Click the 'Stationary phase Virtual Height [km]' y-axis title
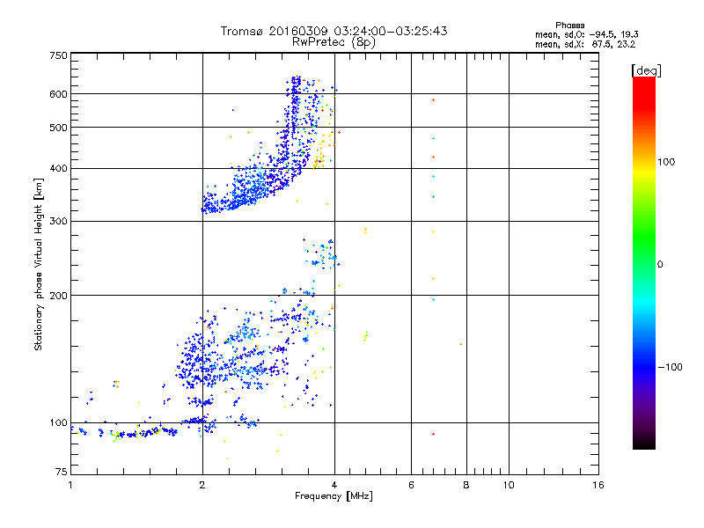The width and height of the screenshot is (704, 528). 39,264
